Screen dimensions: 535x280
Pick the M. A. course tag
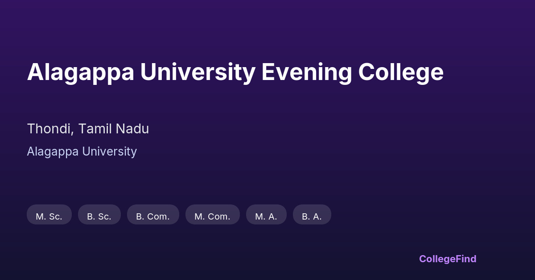266,216
